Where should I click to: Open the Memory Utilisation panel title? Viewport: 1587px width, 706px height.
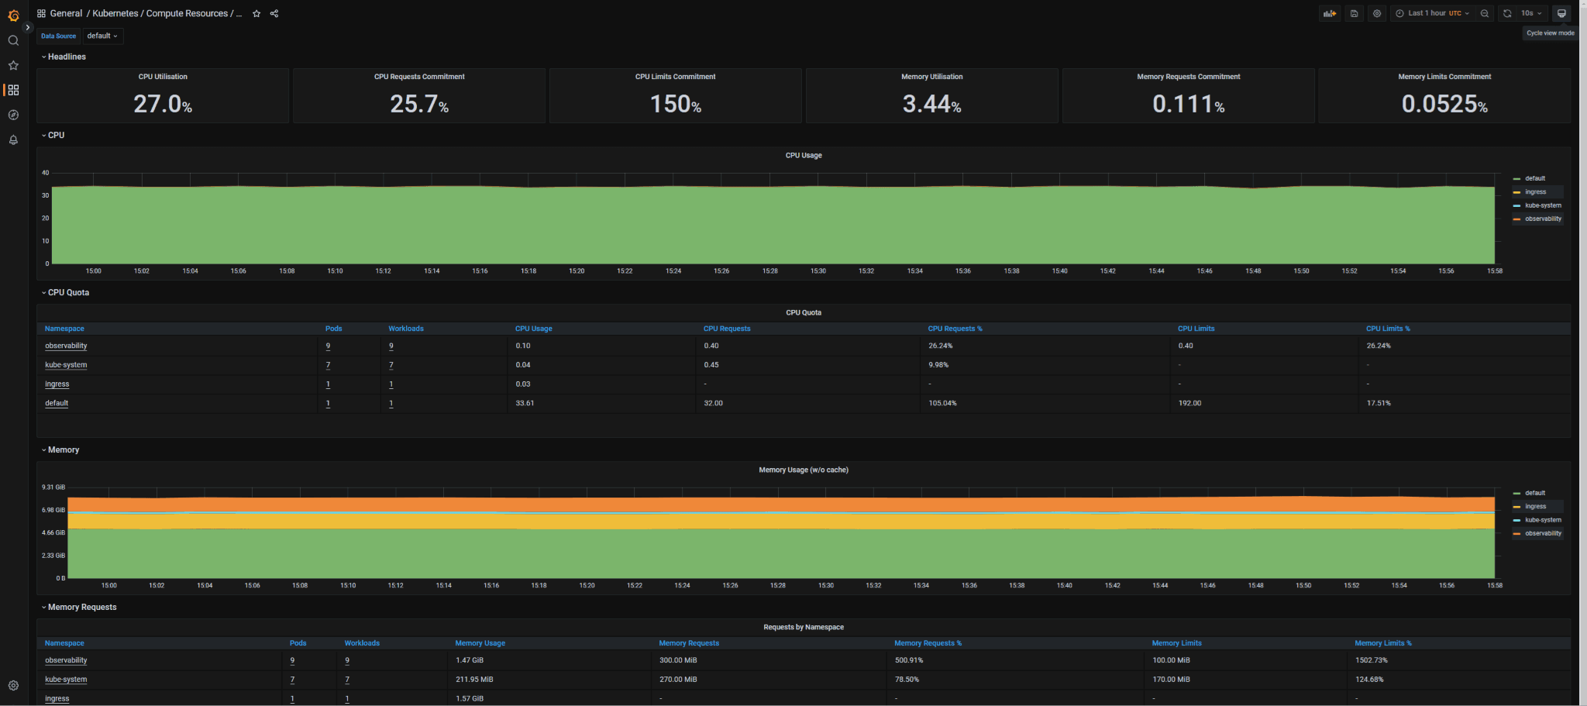click(x=932, y=77)
